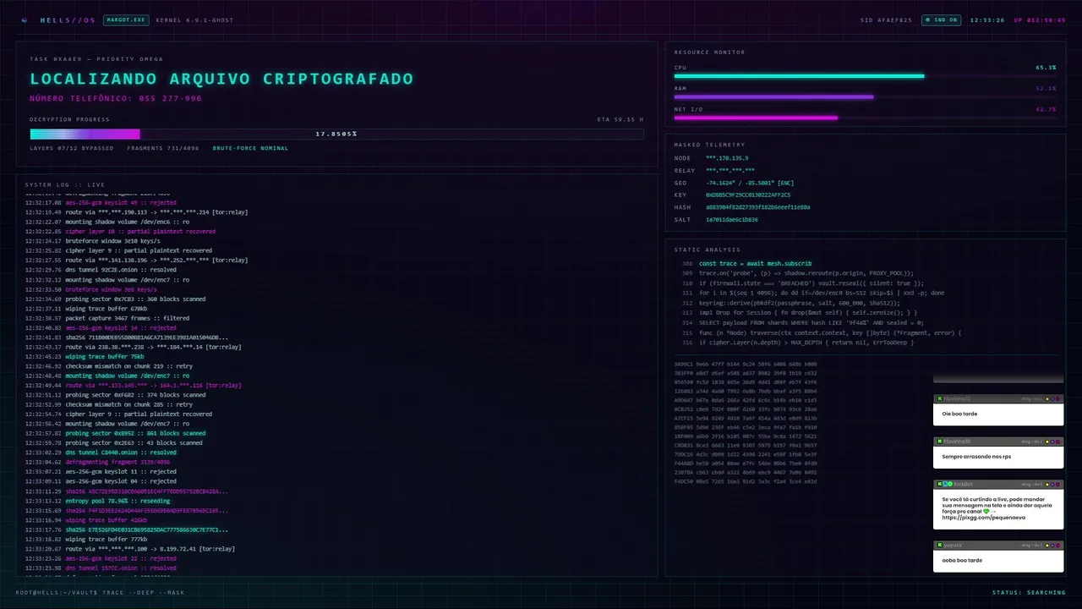Image resolution: width=1082 pixels, height=609 pixels.
Task: Click the magenta dot in the yuyuriz message header
Action: click(1057, 546)
